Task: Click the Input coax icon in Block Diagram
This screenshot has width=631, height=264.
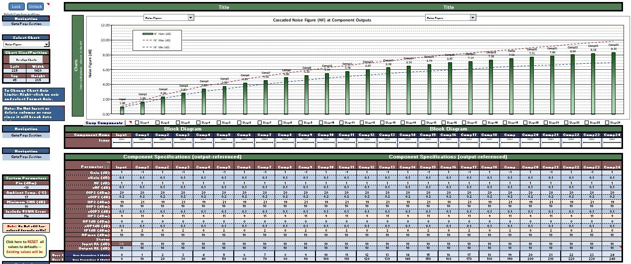Action: point(122,143)
